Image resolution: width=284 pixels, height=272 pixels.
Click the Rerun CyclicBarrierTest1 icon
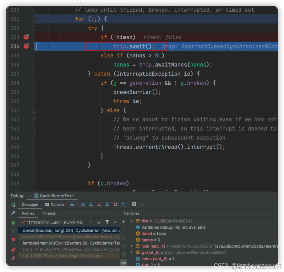pos(13,205)
